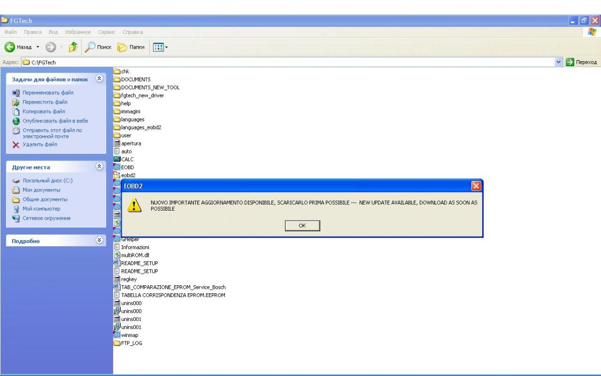
Task: Select TABELLA CORRISPONDENZA EPROM.EEPROM file icon
Action: coord(117,295)
